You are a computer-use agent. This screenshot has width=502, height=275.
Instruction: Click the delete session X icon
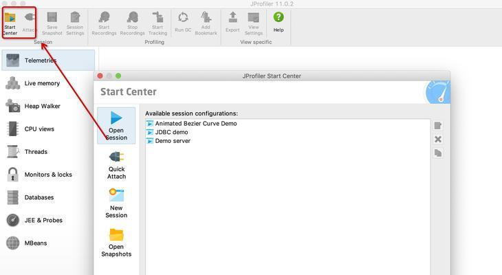(x=438, y=140)
